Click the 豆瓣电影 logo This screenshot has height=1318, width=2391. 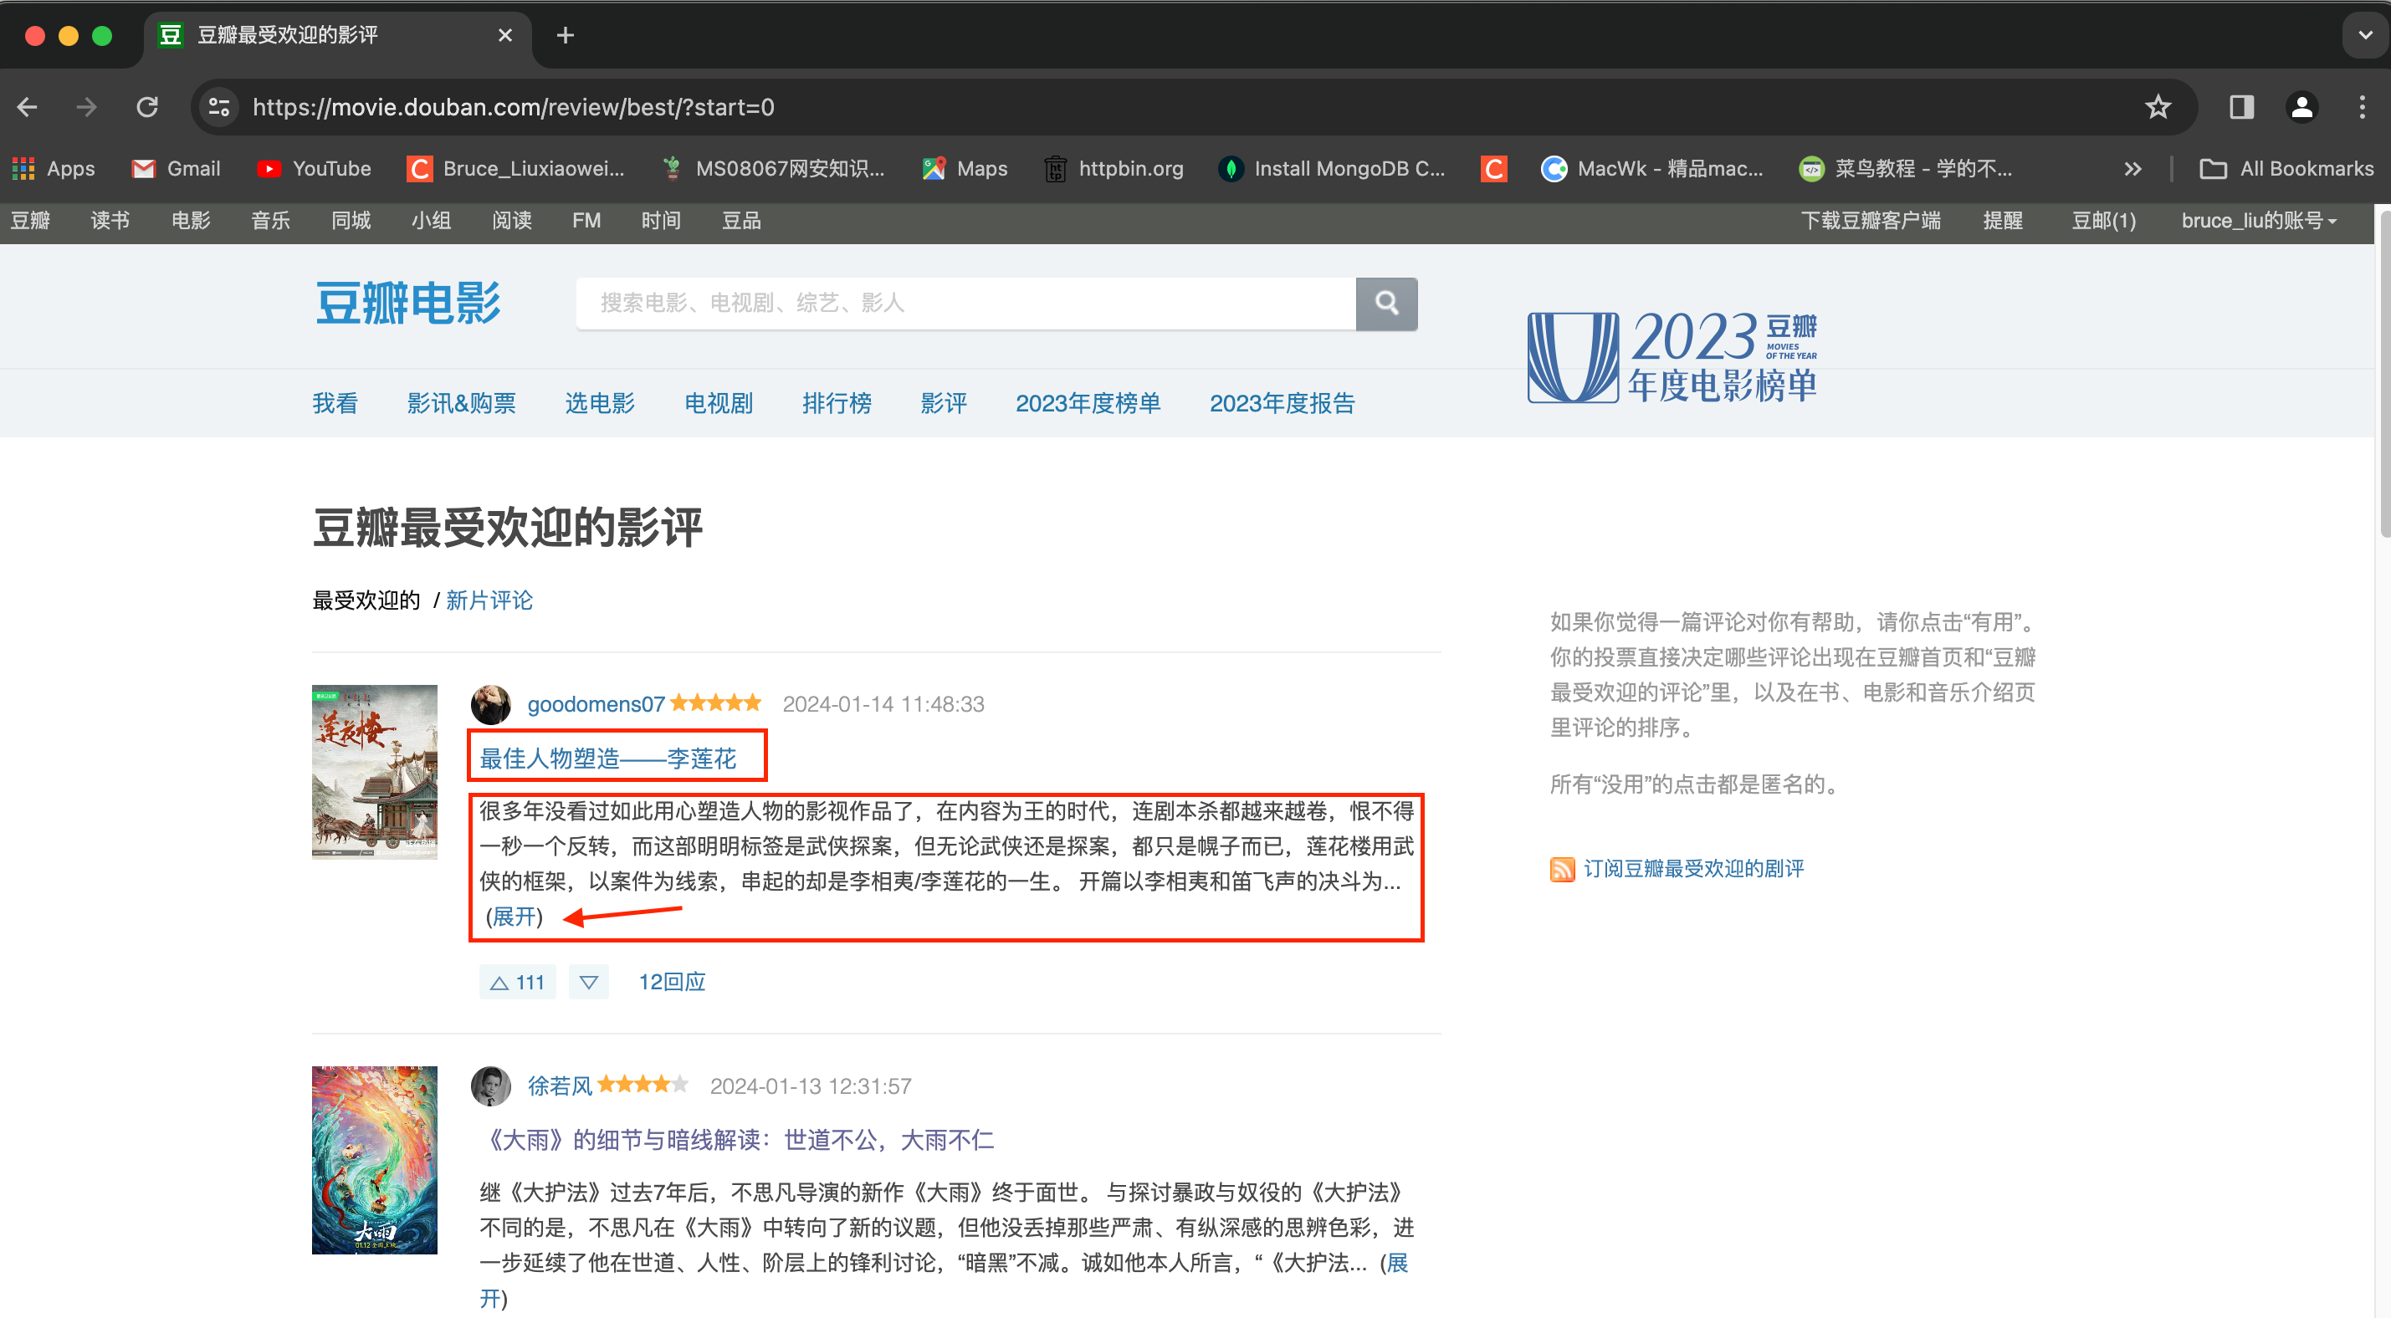[408, 304]
